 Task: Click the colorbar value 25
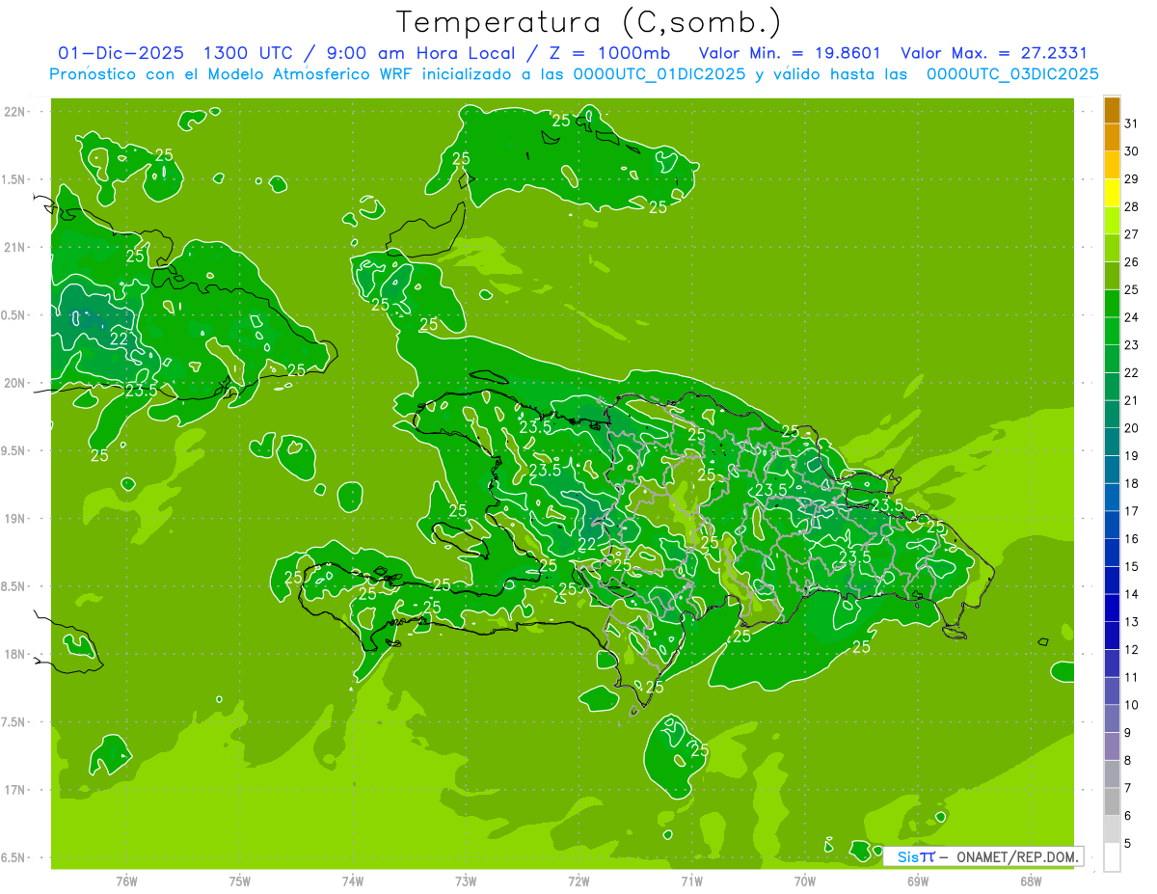coord(1132,289)
